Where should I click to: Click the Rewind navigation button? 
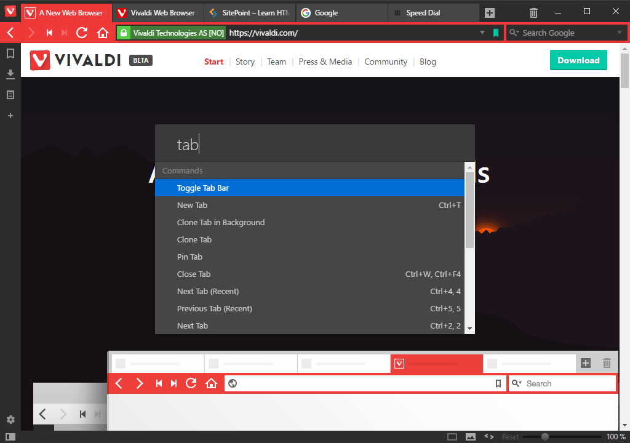[49, 33]
